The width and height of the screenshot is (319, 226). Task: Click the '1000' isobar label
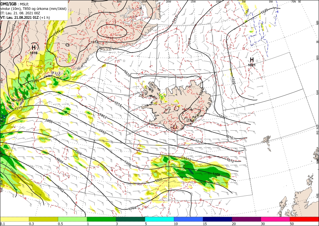pyautogui.click(x=12, y=171)
